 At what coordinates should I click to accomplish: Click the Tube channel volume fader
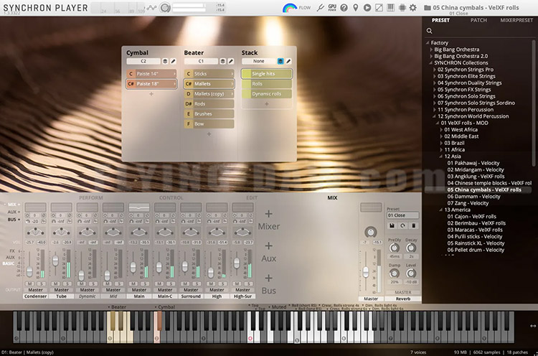[55, 261]
